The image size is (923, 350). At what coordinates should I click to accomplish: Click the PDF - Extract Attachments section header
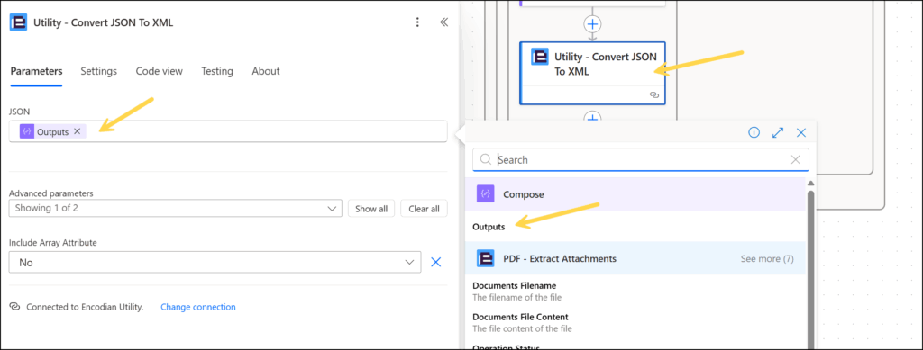pos(635,258)
